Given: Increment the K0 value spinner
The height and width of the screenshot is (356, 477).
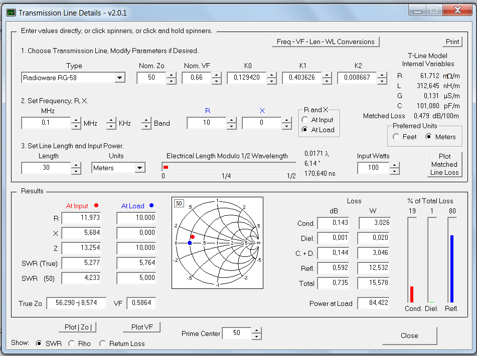Looking at the screenshot, I should [272, 75].
